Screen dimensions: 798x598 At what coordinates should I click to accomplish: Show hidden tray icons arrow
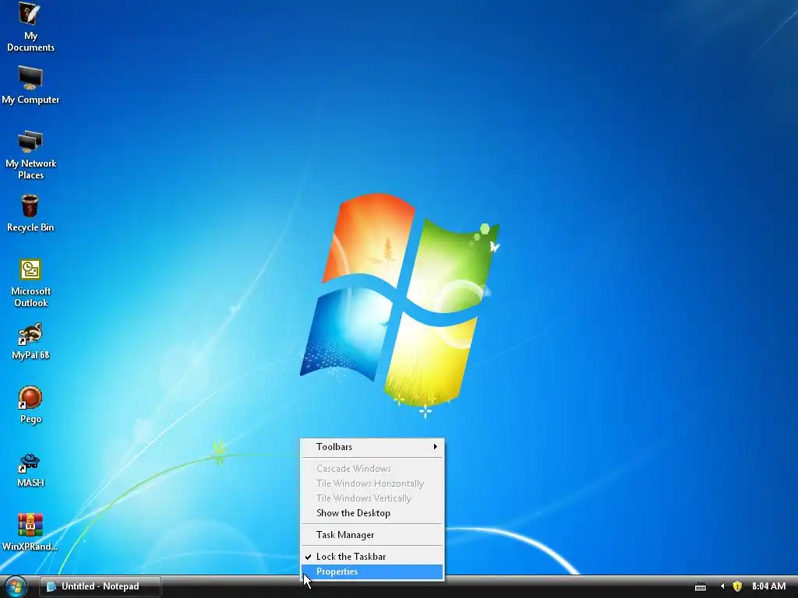tap(722, 586)
